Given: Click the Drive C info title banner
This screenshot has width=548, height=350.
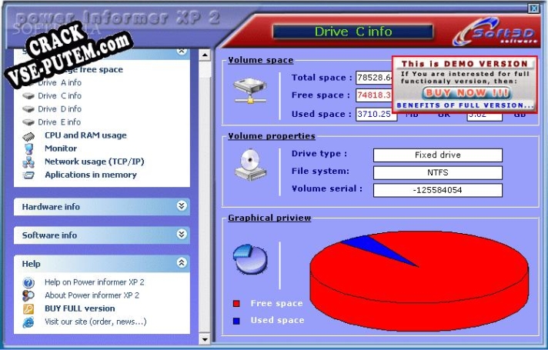Looking at the screenshot, I should [x=353, y=32].
